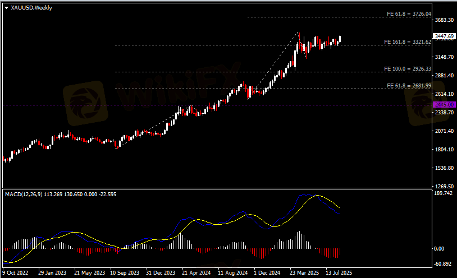Click the 1804.10 price scale value
This screenshot has height=278, width=457.
click(x=444, y=149)
